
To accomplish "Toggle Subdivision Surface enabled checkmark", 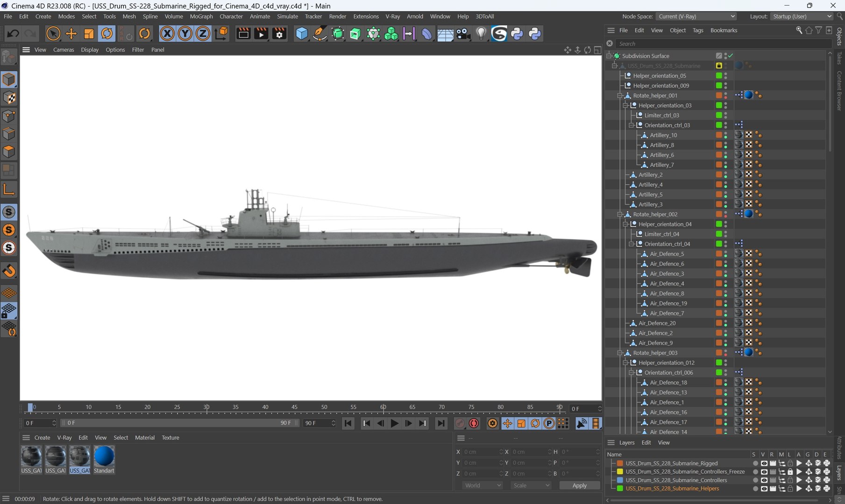I will click(x=731, y=56).
